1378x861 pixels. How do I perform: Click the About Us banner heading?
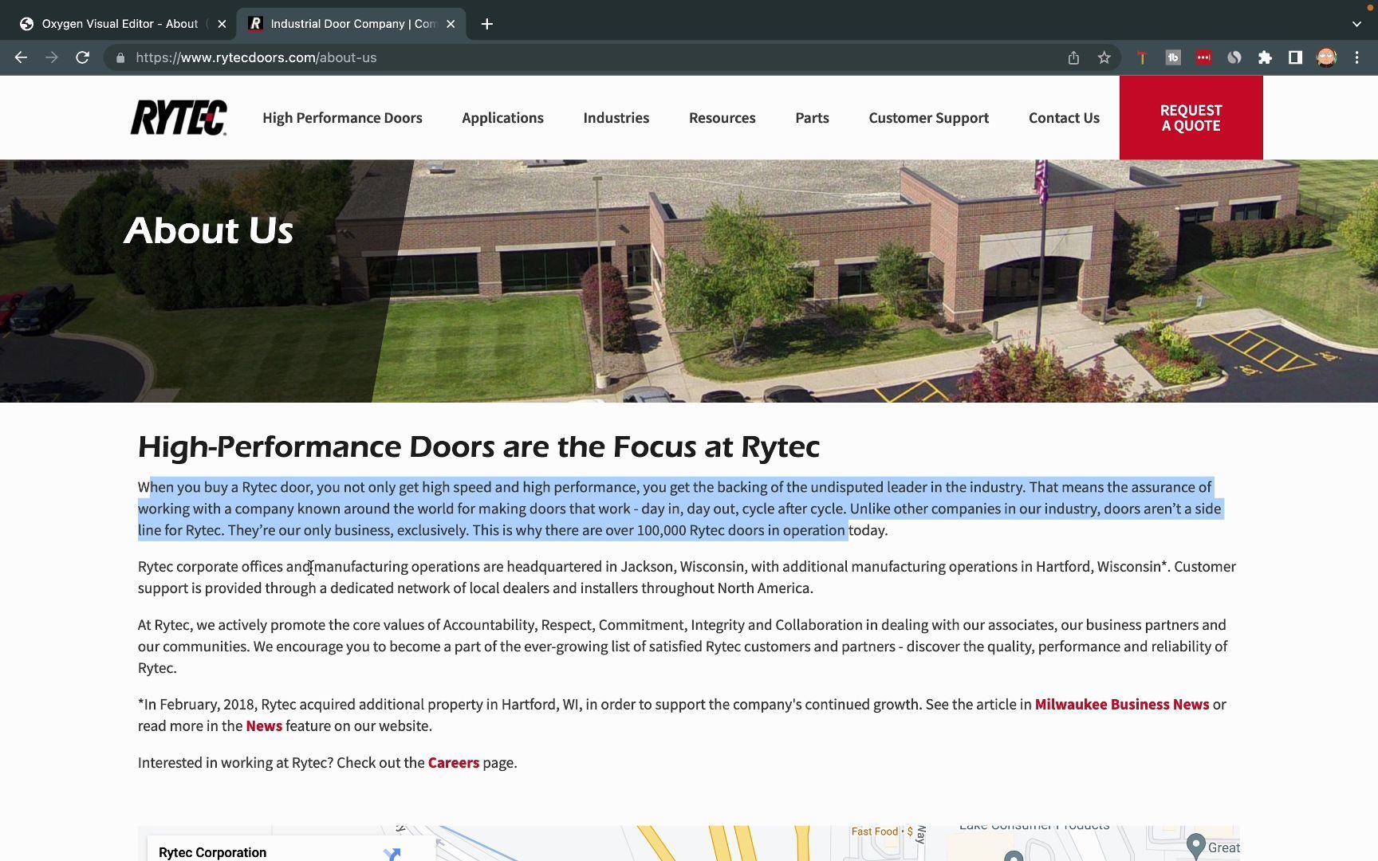click(x=209, y=230)
